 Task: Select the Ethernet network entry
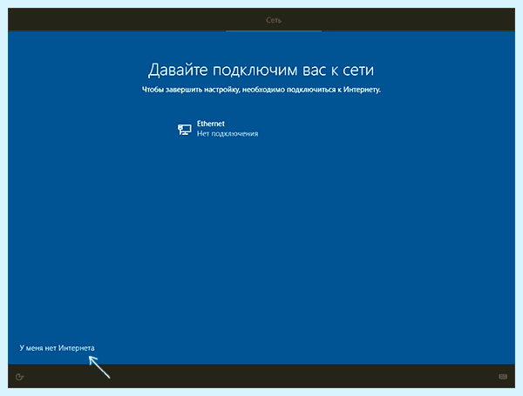tap(218, 129)
